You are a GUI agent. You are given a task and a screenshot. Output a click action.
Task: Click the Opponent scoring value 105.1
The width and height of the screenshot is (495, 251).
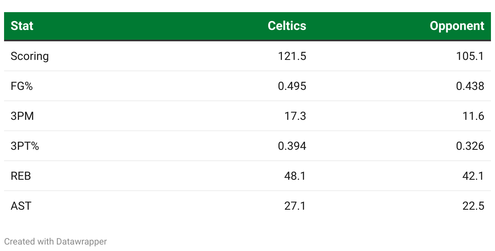470,56
